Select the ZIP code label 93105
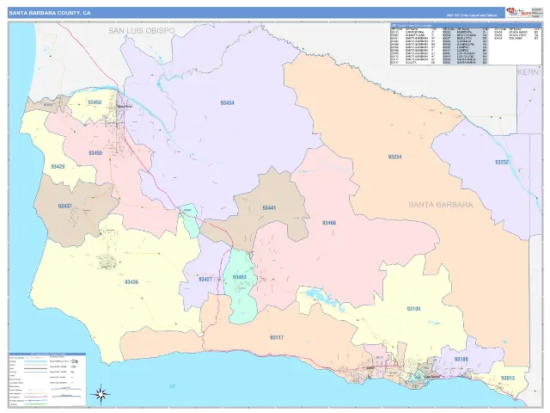 tap(413, 309)
